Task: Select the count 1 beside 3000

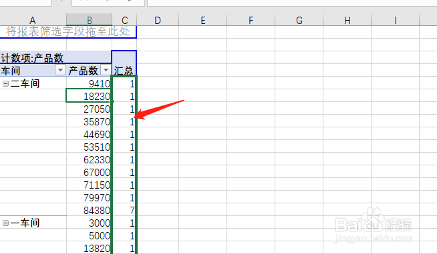Action: click(124, 223)
